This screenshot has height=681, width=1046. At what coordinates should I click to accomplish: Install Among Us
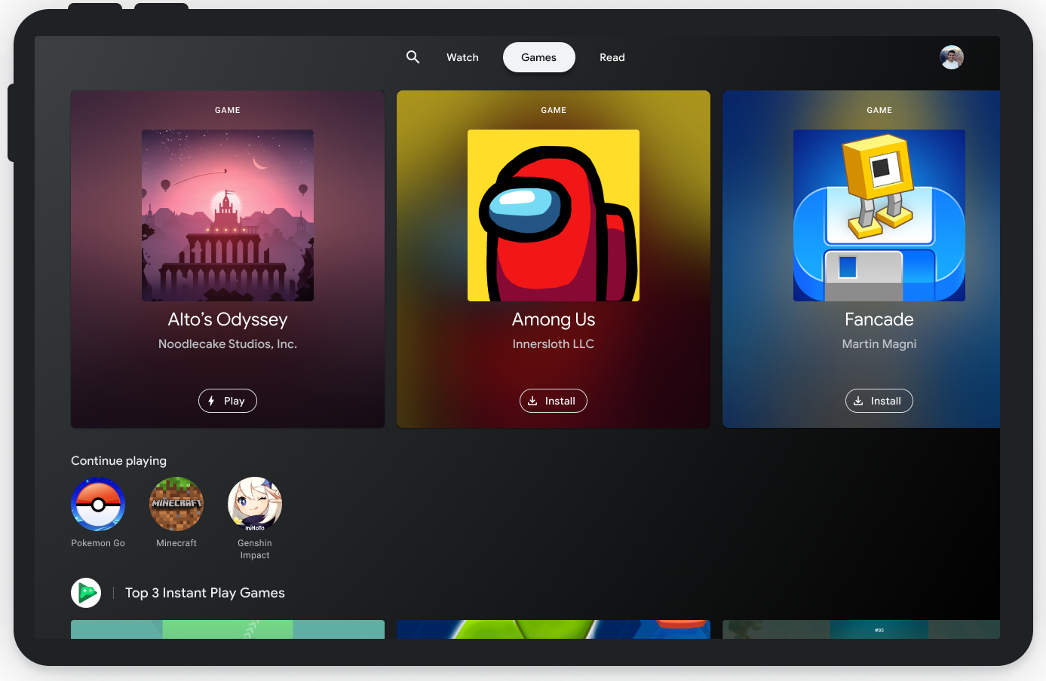point(554,401)
